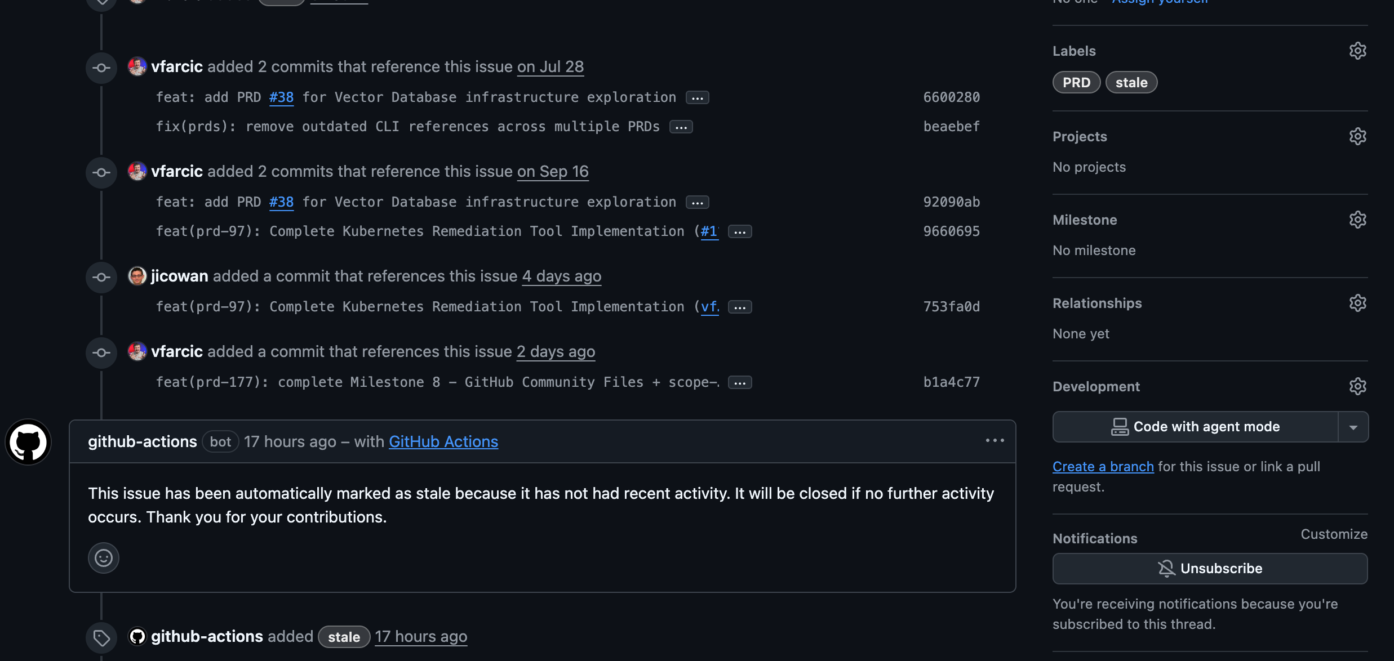Expand commit 6600280 message details
The image size is (1394, 661).
(x=697, y=98)
